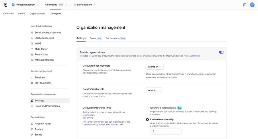Open the help question mark icon
258x139 pixels.
(245, 5)
